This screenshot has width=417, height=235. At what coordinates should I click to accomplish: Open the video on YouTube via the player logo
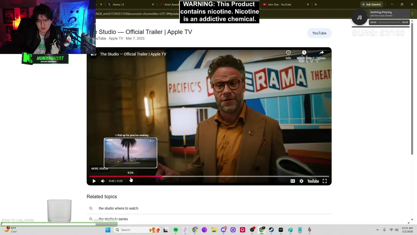[x=313, y=181]
